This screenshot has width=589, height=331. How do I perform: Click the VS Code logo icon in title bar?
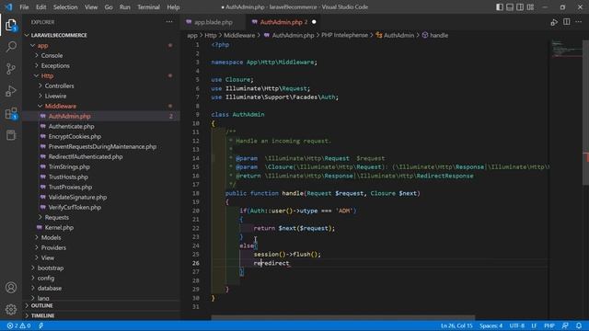[8, 6]
